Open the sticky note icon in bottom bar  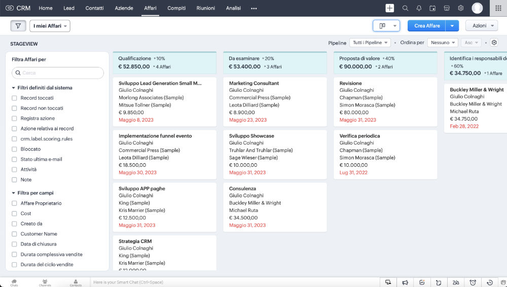point(439,282)
